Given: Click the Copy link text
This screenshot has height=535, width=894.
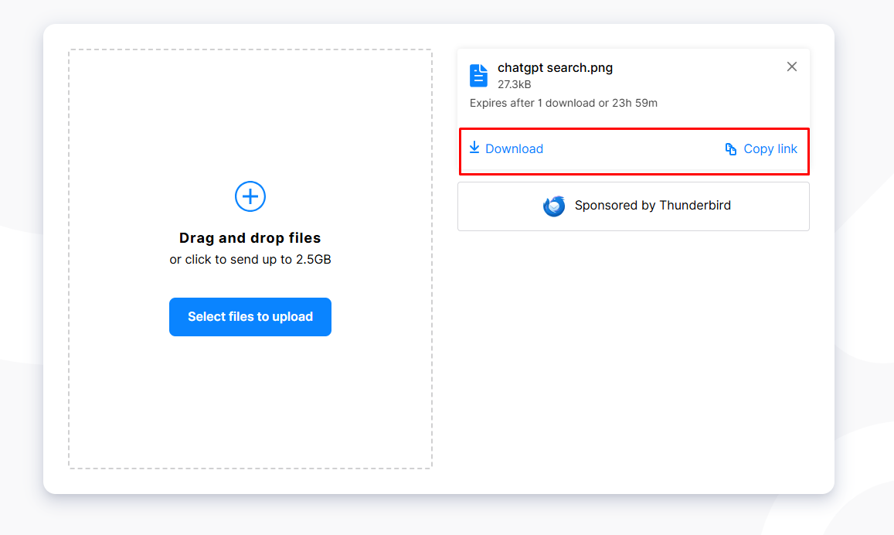Looking at the screenshot, I should [770, 148].
